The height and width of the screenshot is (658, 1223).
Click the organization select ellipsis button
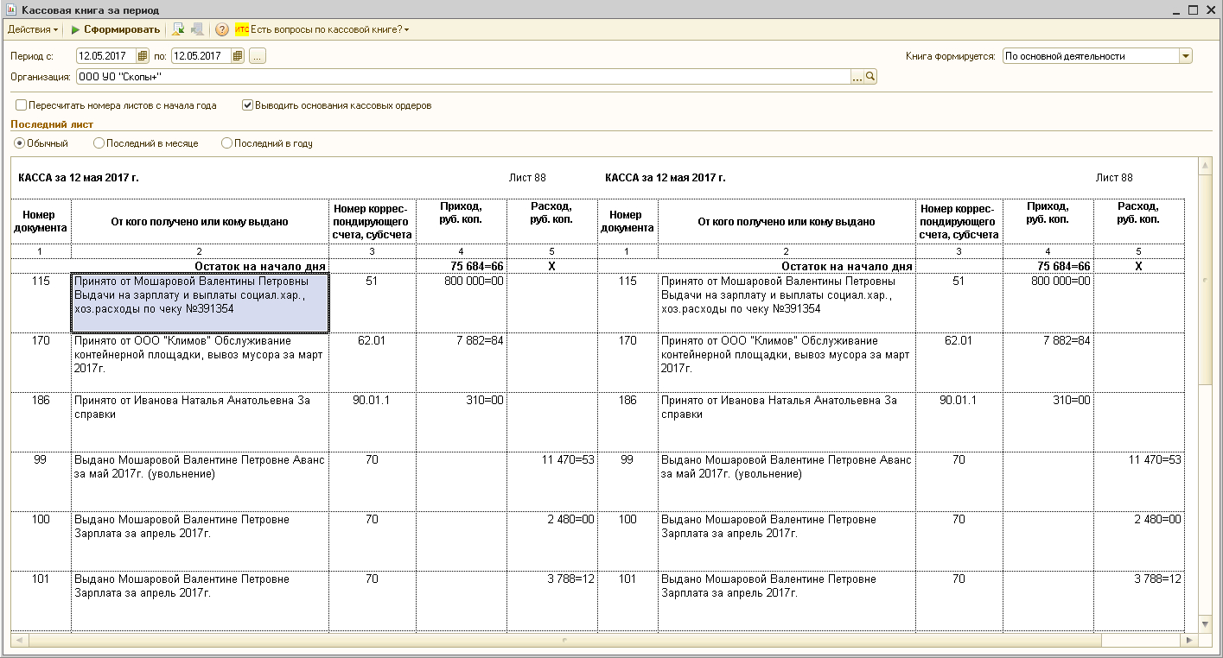857,77
